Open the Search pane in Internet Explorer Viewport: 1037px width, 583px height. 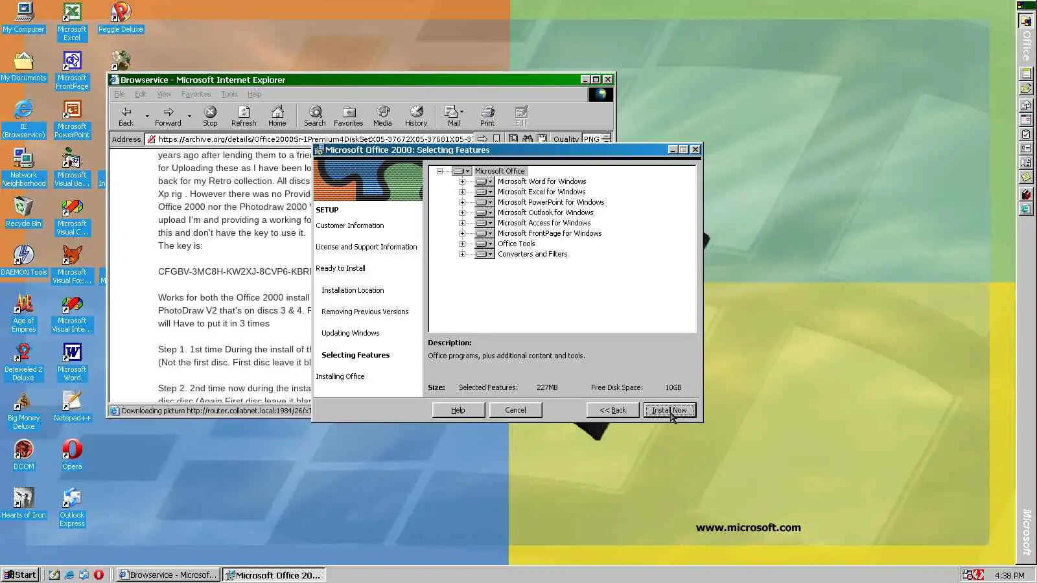315,116
